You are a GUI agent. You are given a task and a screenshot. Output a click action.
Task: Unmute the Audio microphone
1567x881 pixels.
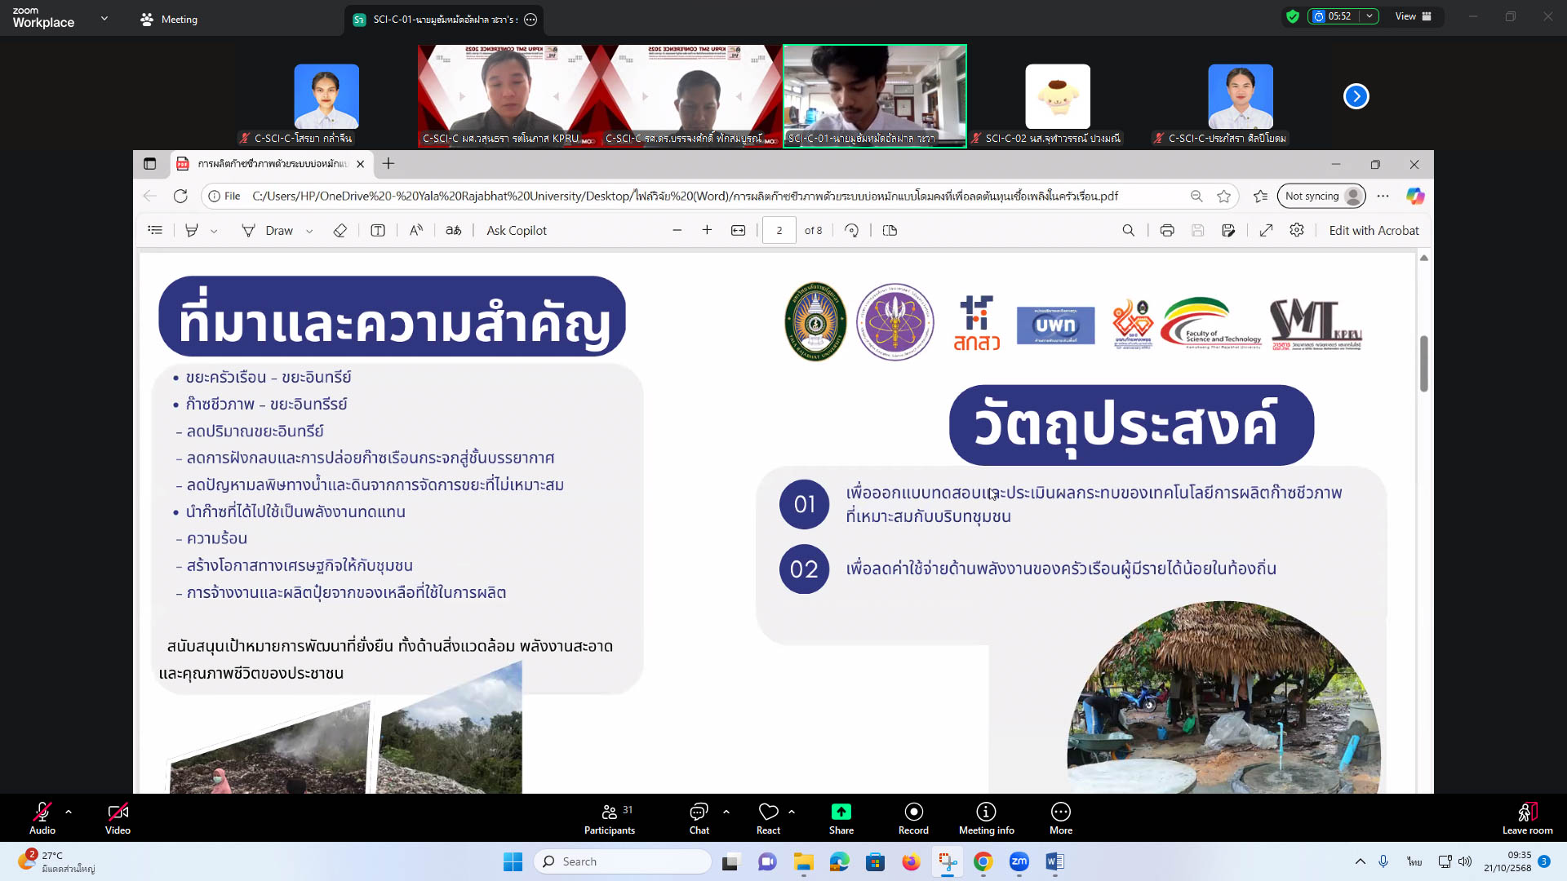(x=42, y=818)
